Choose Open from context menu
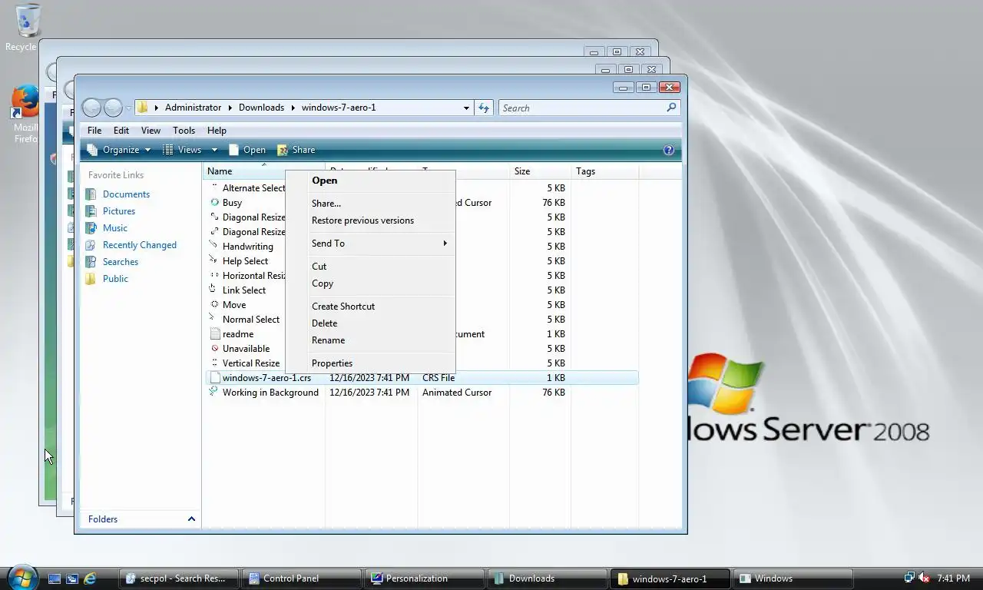The image size is (983, 590). (371, 181)
